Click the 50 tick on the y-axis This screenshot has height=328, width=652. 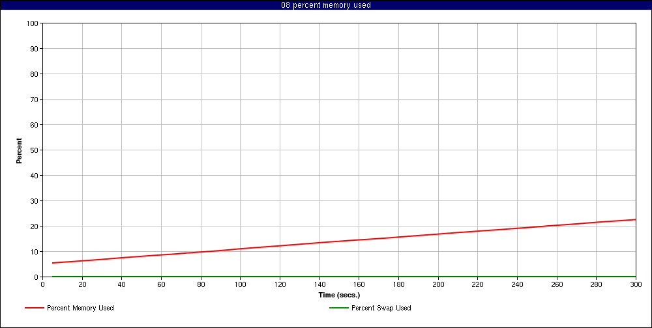35,150
